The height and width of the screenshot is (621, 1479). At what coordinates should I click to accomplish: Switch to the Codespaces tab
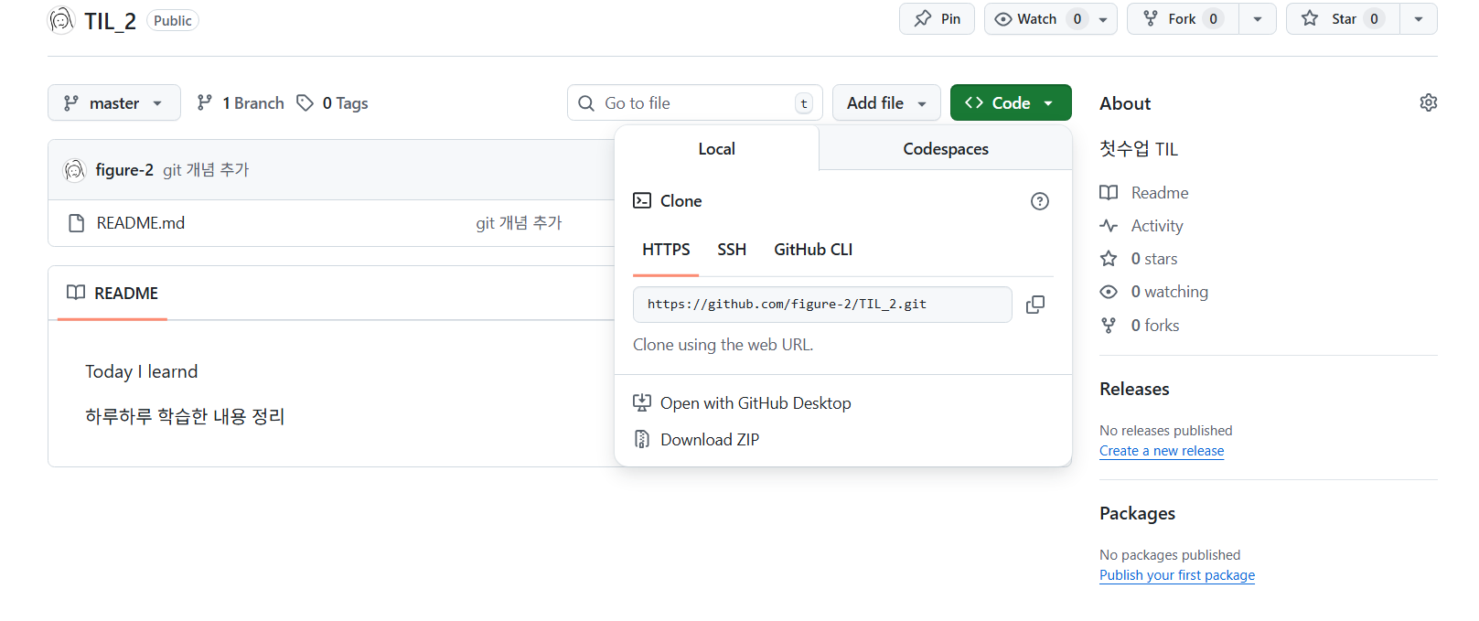(945, 149)
